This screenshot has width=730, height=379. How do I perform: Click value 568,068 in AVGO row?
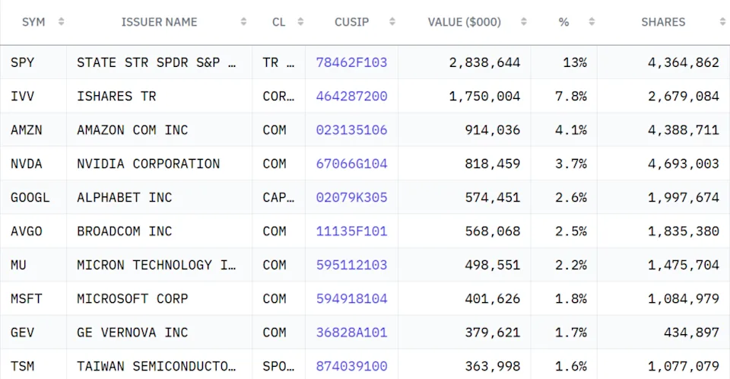pos(493,231)
